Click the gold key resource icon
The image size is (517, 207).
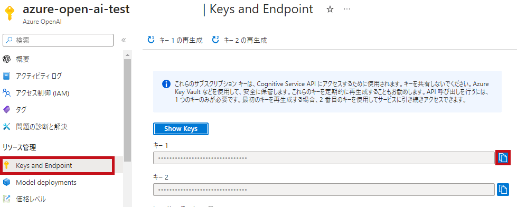tap(10, 14)
